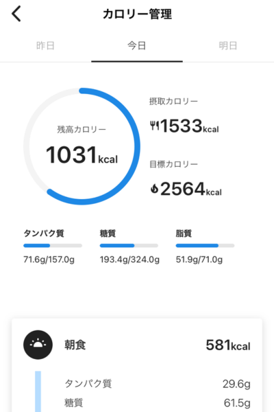
Task: Click the flame target calorie icon
Action: (x=154, y=189)
